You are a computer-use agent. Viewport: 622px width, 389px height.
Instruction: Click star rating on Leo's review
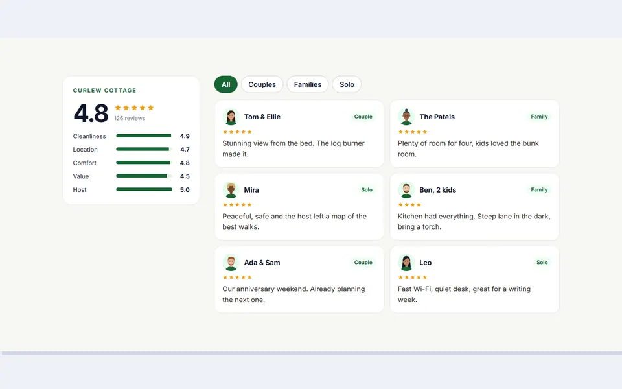[x=413, y=277]
